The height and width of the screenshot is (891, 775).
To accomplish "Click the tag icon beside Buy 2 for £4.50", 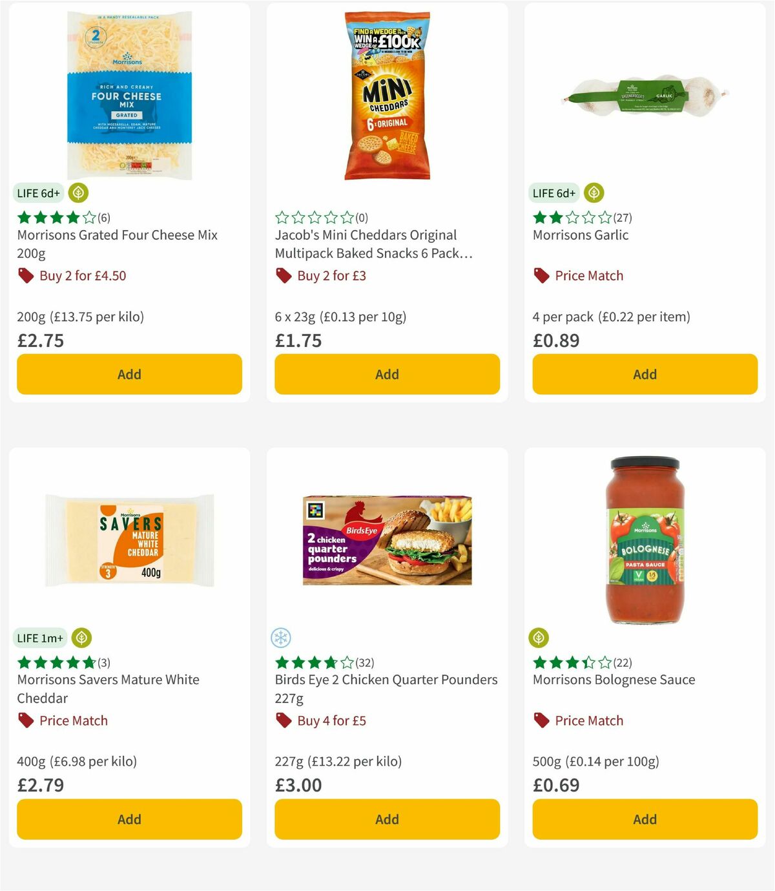I will pyautogui.click(x=26, y=275).
